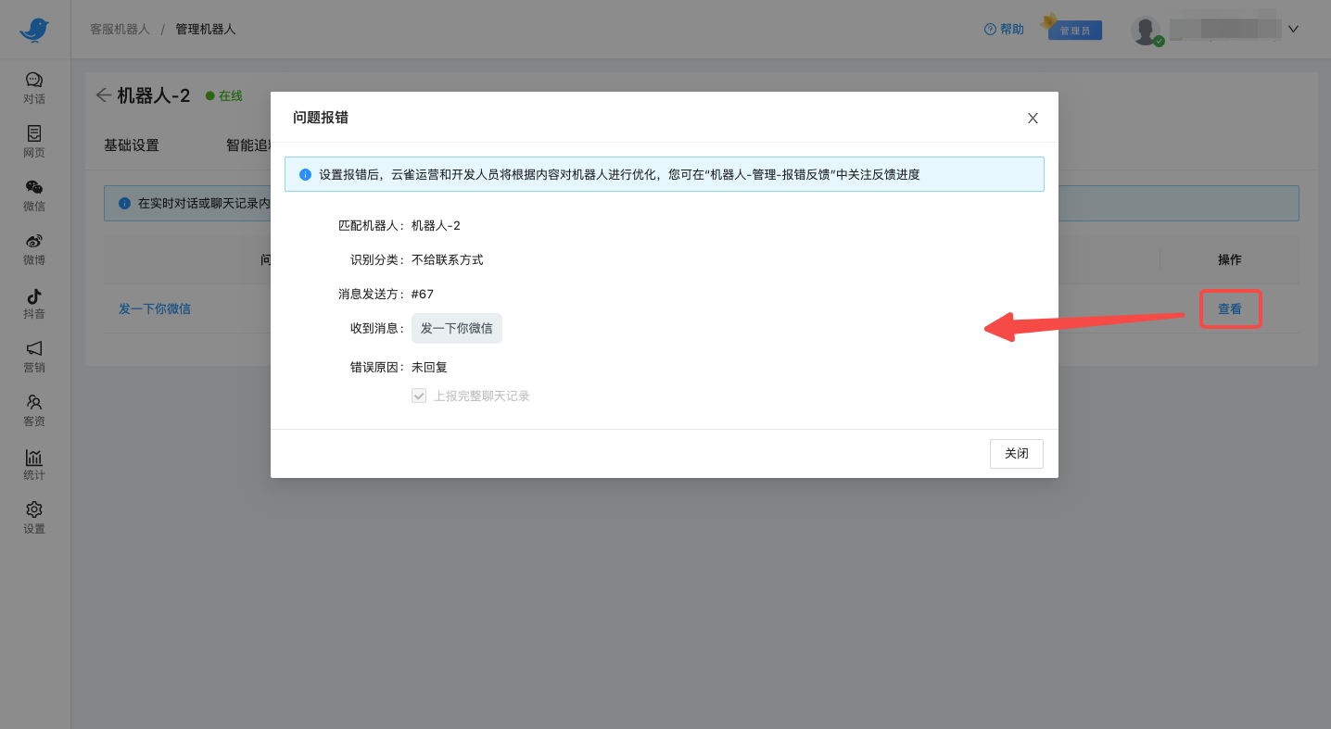Open the 客资 customer data panel
The width and height of the screenshot is (1331, 729).
[x=34, y=410]
